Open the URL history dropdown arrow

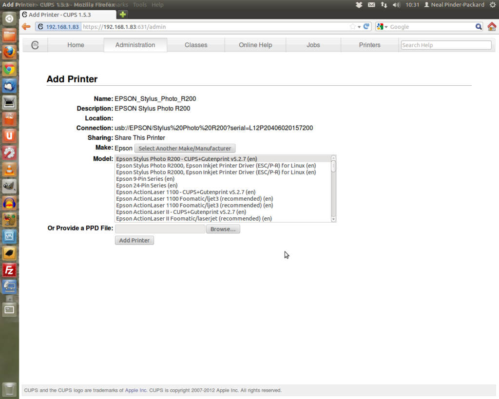point(359,27)
